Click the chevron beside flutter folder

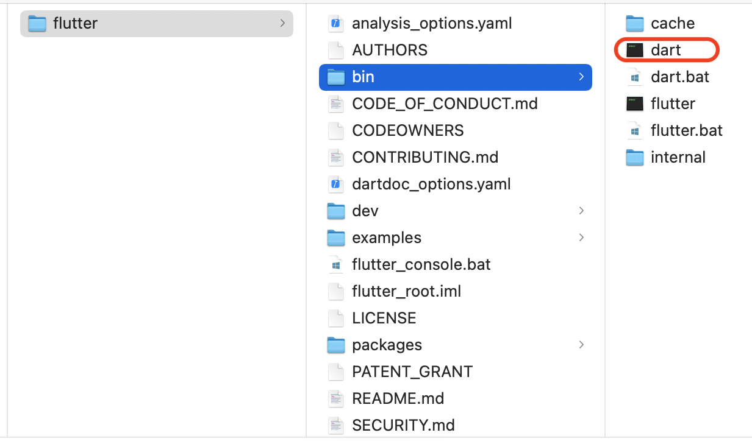(x=282, y=23)
